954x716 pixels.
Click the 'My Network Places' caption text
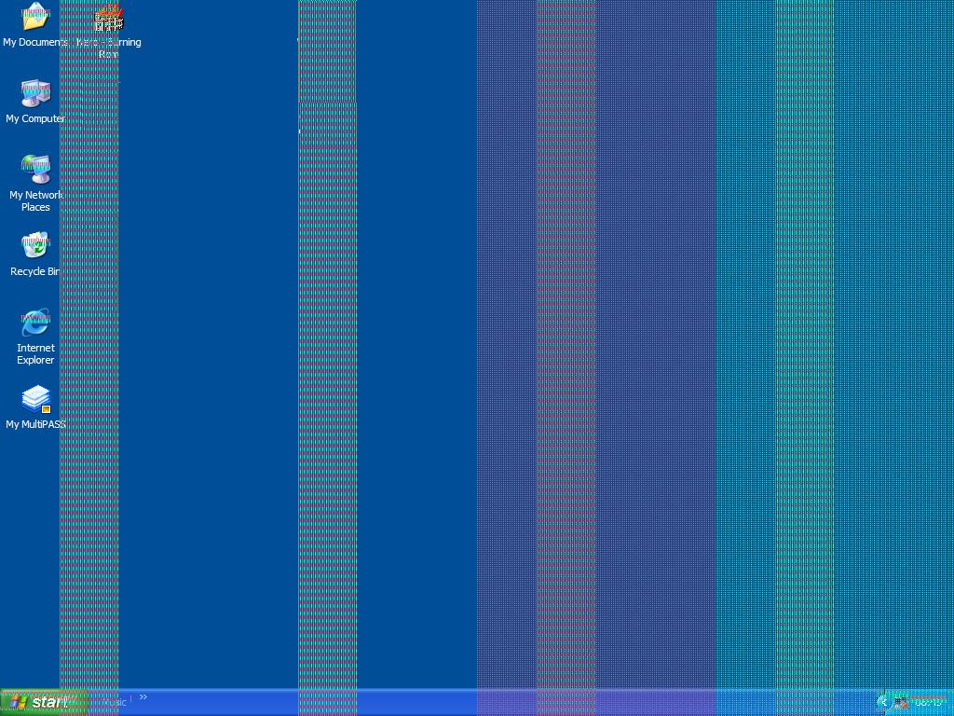coord(35,200)
